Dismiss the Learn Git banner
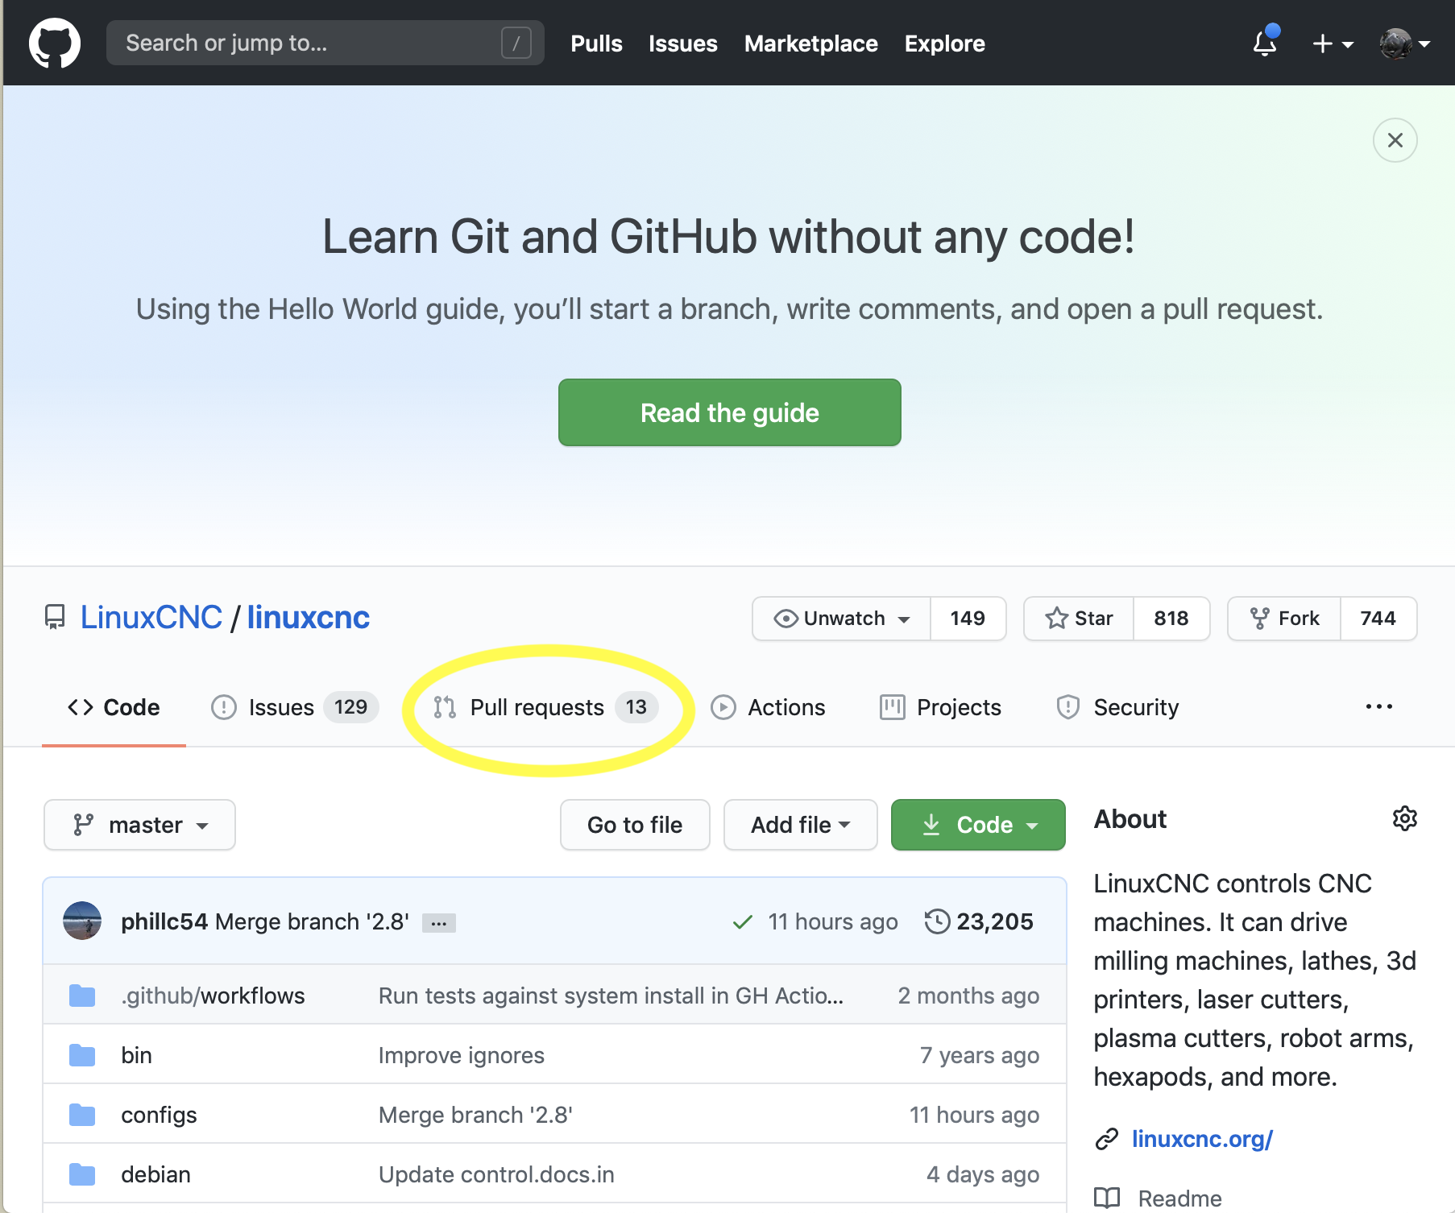 (x=1395, y=140)
